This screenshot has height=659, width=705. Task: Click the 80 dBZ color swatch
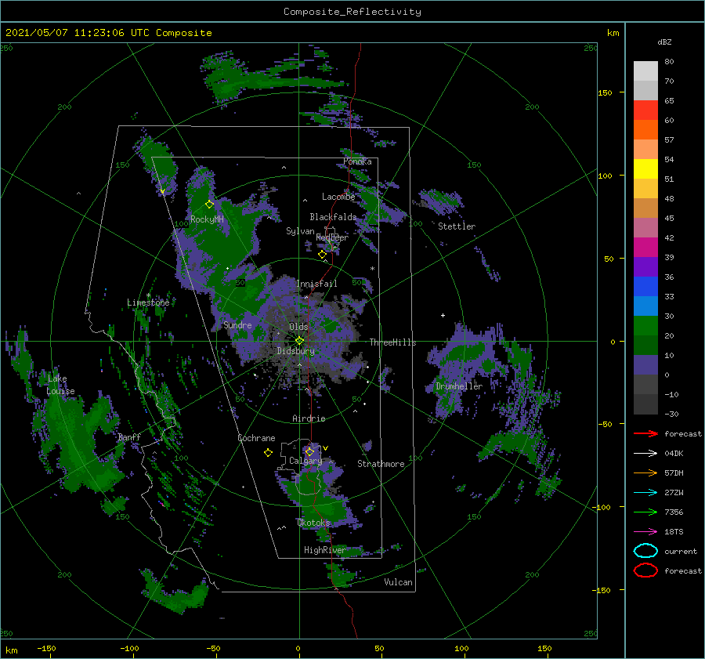pos(645,71)
